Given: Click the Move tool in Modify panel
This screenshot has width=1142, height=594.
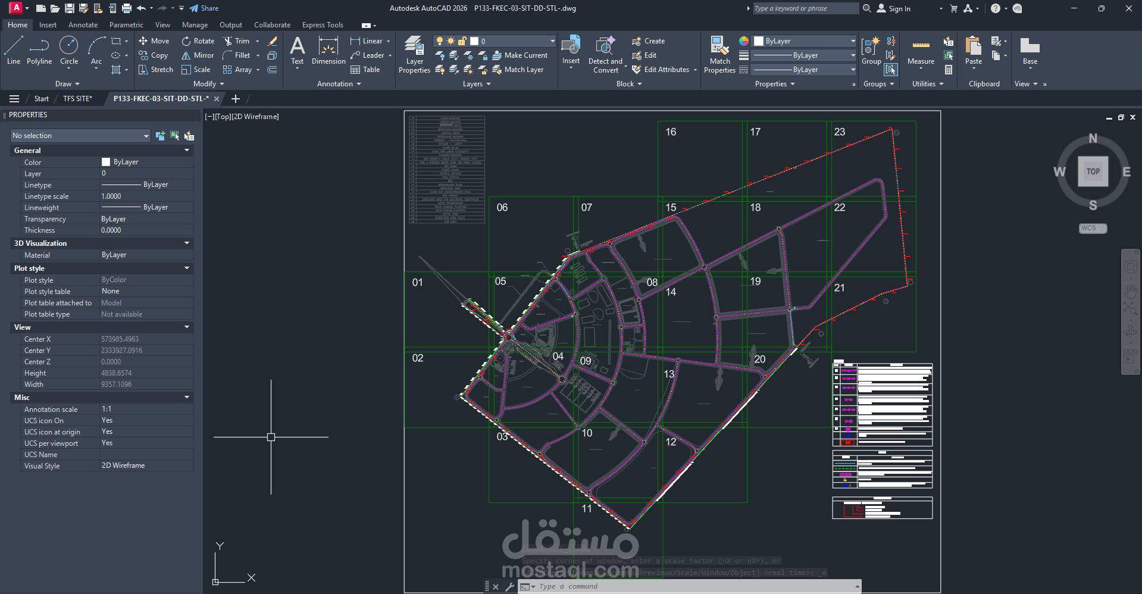Looking at the screenshot, I should point(154,41).
